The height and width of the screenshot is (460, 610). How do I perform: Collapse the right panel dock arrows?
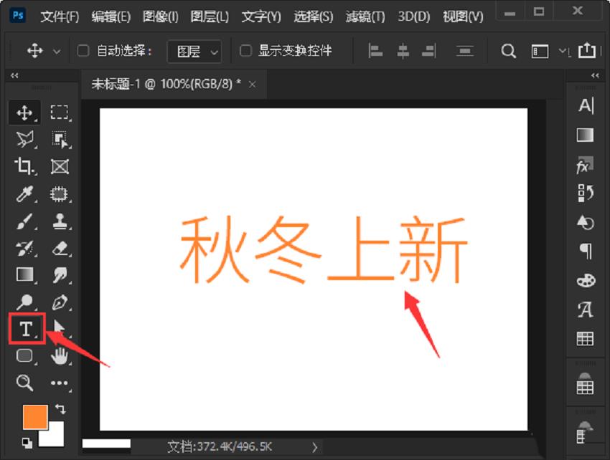(593, 75)
